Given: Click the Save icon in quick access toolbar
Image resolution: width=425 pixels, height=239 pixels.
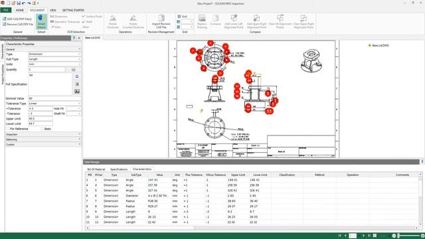Looking at the screenshot, I should pyautogui.click(x=19, y=3).
